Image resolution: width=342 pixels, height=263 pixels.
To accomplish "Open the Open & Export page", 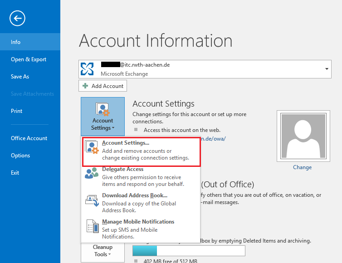I will click(x=30, y=59).
